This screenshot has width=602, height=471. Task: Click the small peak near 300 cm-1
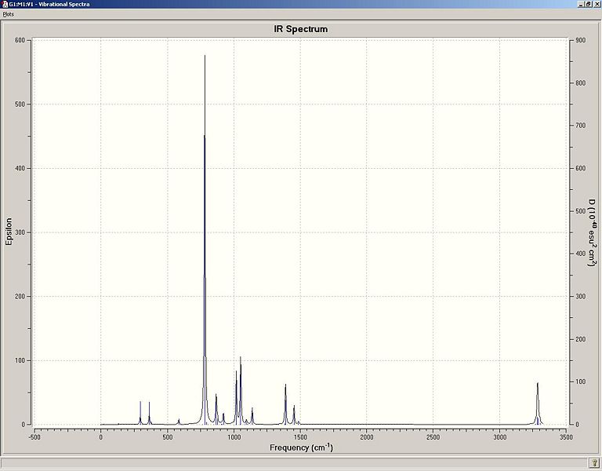click(x=140, y=411)
